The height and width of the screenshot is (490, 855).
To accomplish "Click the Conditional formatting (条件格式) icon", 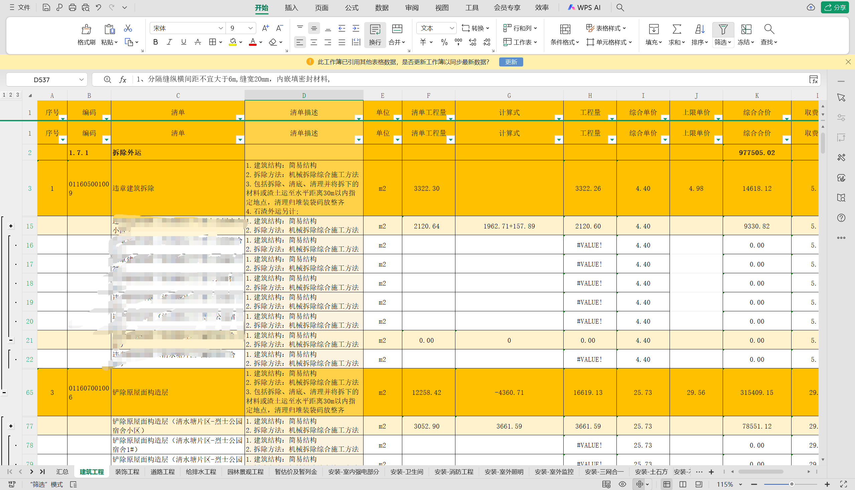I will click(x=565, y=29).
